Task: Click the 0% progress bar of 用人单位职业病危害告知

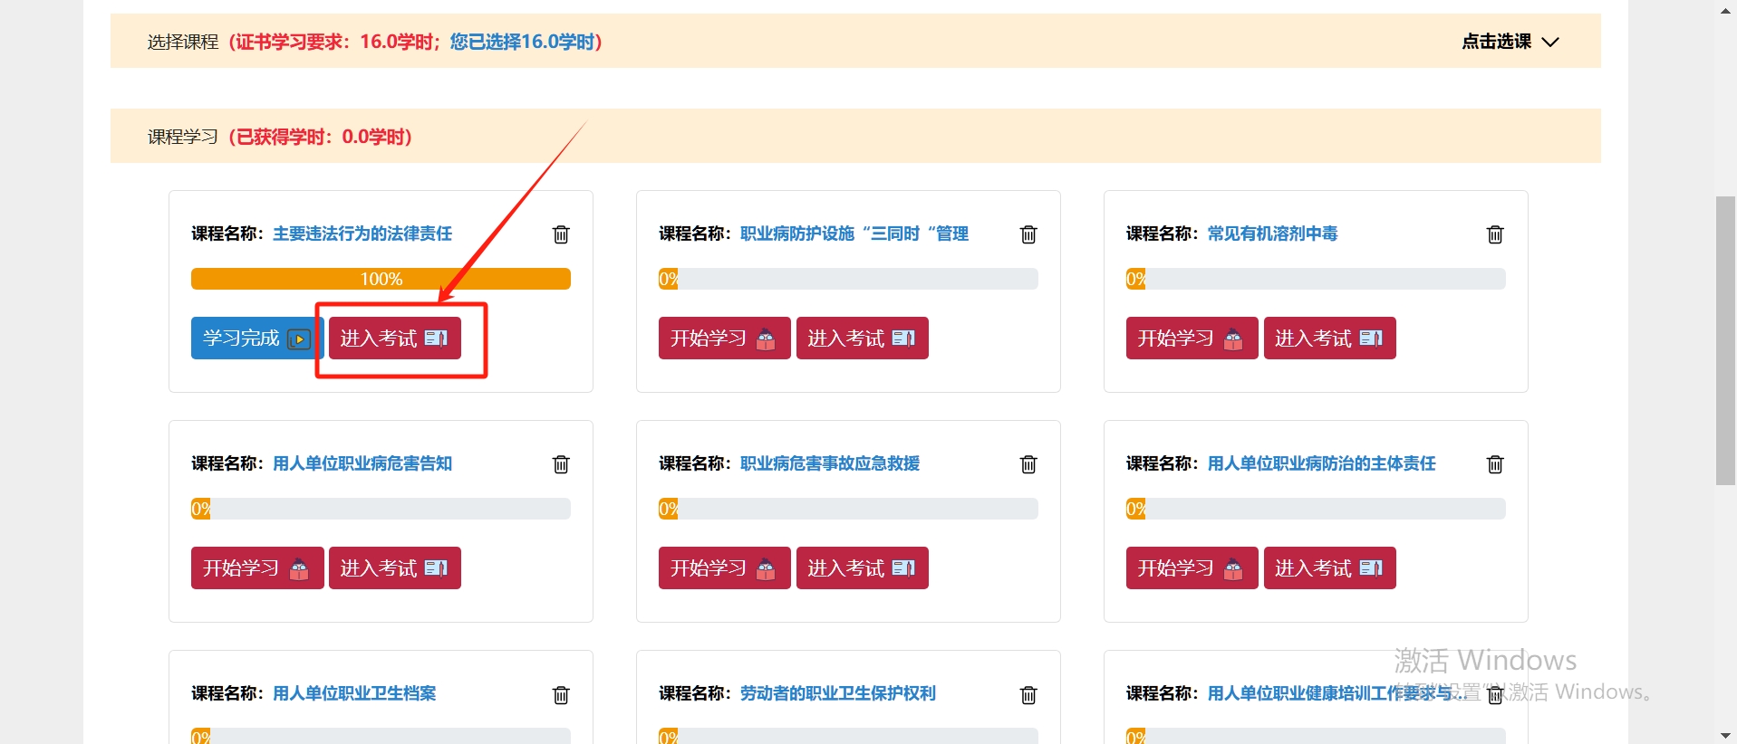Action: tap(381, 509)
